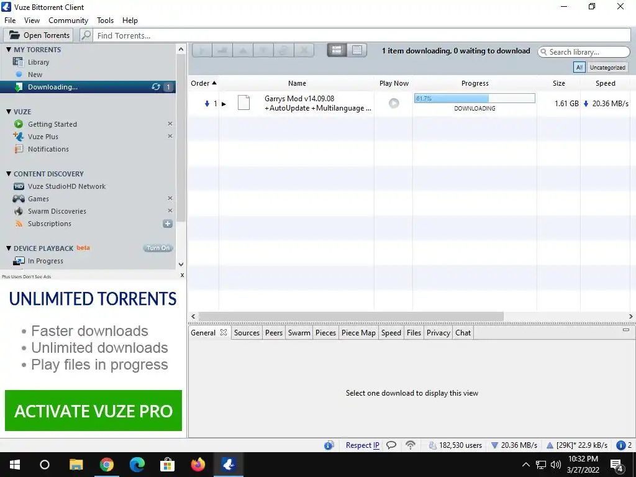Viewport: 636px width, 477px height.
Task: Turn On Device Playback
Action: (158, 248)
